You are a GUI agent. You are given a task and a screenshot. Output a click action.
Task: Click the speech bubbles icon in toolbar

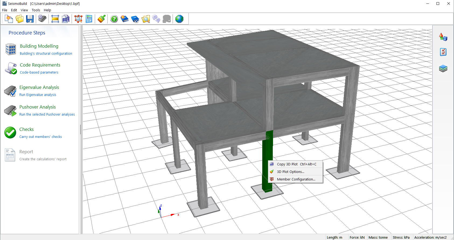tap(156, 19)
